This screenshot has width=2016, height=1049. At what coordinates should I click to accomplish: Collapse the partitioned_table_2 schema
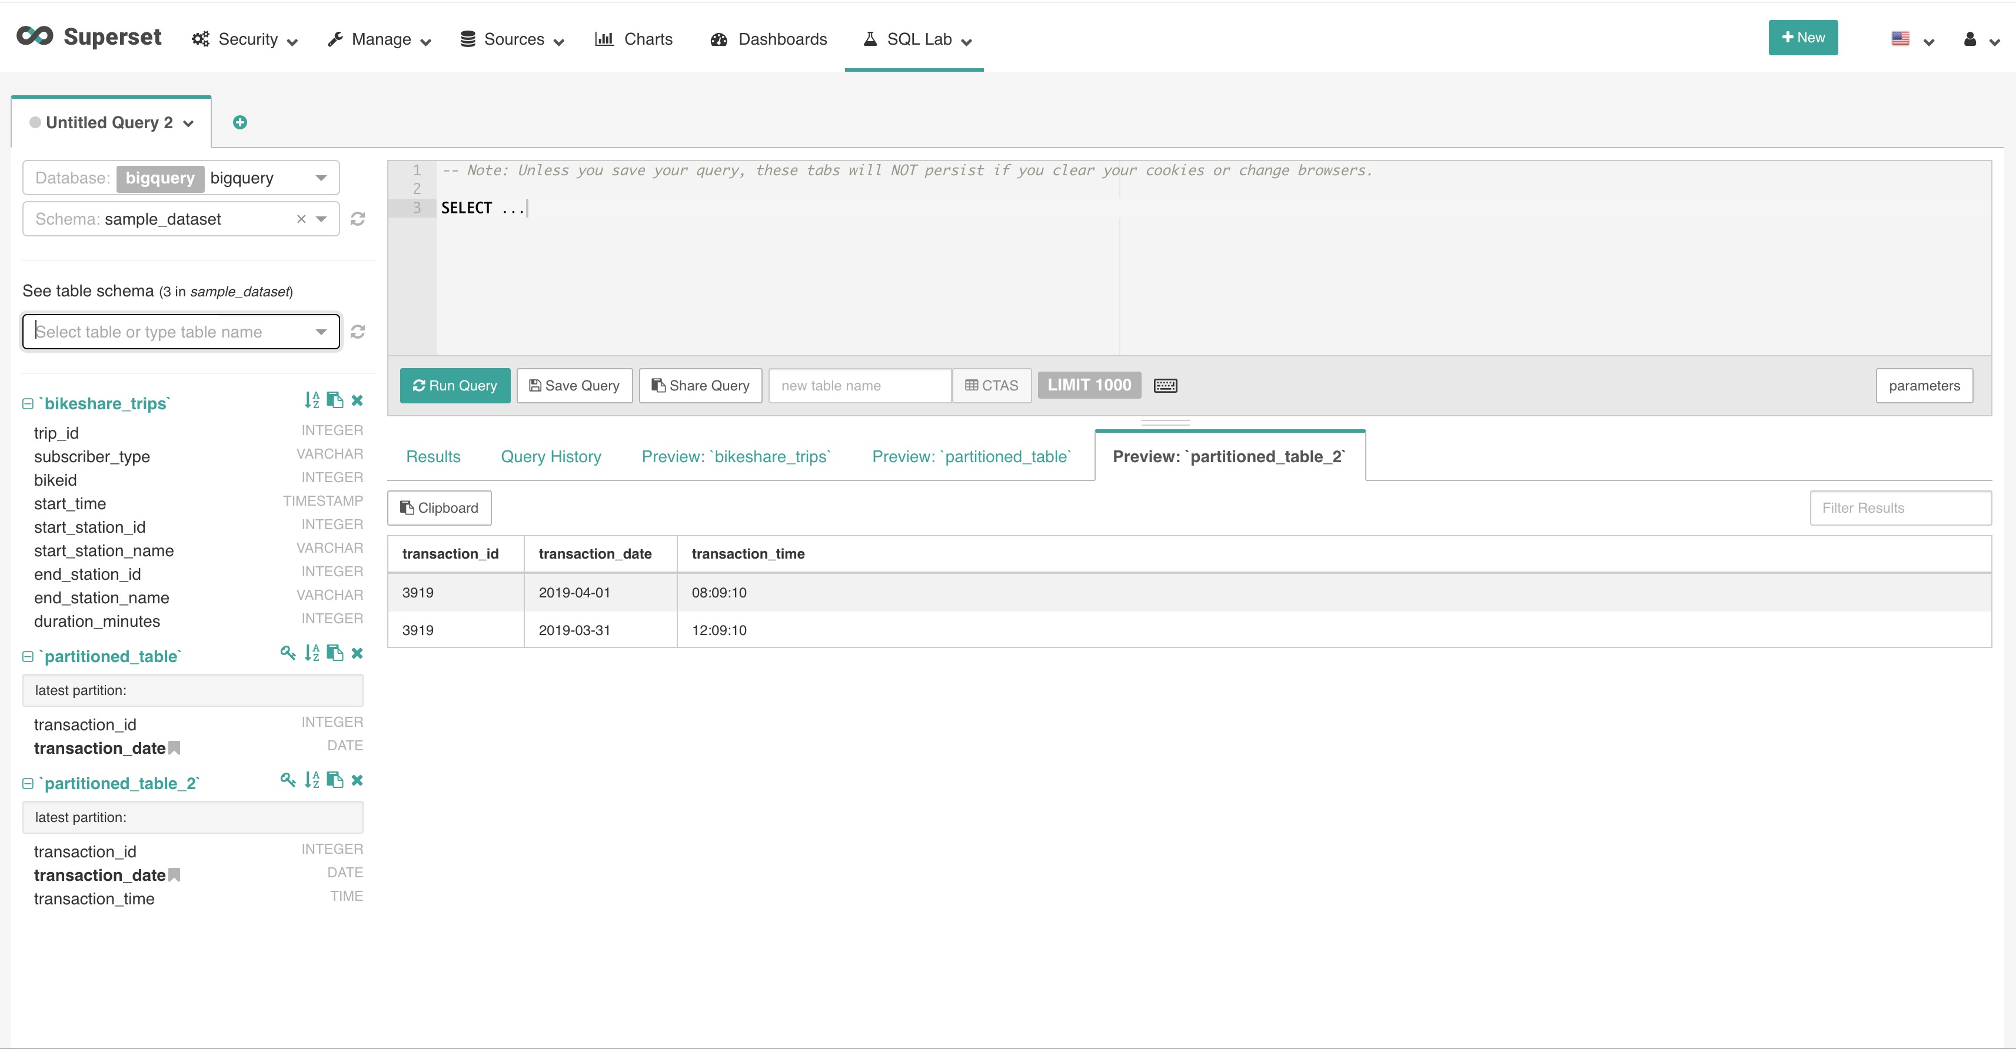(28, 783)
